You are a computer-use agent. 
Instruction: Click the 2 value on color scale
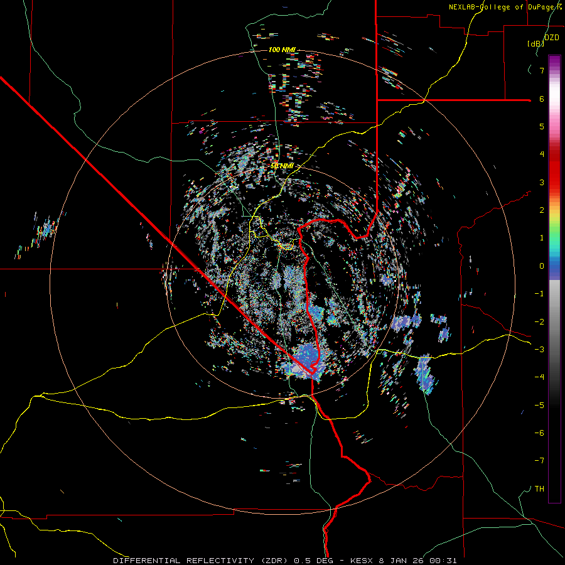(542, 210)
